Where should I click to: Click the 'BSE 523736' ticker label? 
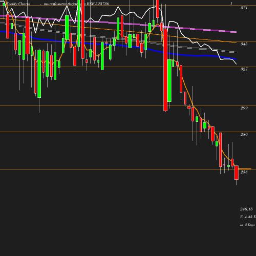coord(98,4)
